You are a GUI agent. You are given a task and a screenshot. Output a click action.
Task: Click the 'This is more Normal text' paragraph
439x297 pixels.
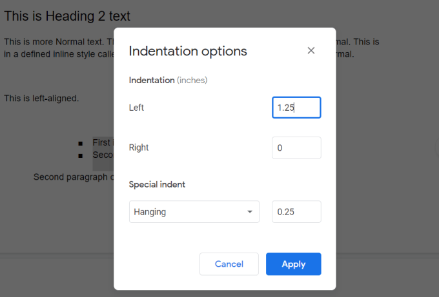click(58, 42)
